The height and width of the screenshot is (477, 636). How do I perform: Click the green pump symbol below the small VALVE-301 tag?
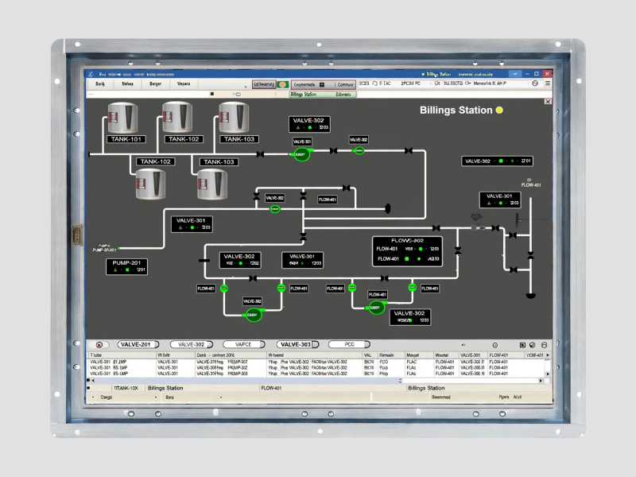[301, 154]
